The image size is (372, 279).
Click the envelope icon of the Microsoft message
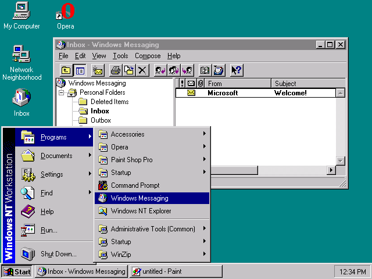click(191, 93)
